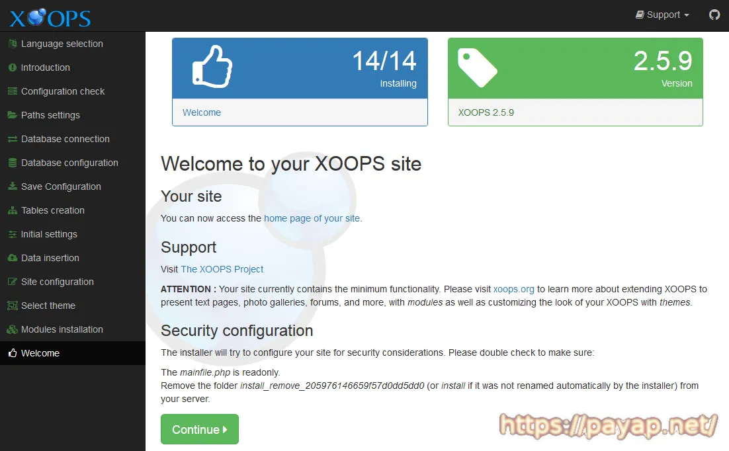Open the home page of your site link

(x=312, y=218)
